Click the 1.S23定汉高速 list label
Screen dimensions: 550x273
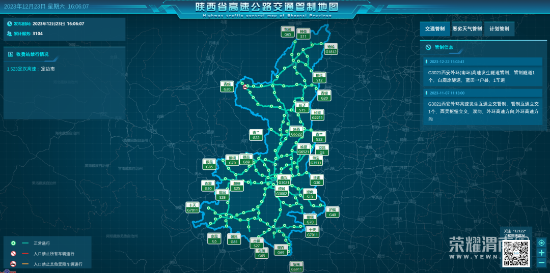click(22, 69)
